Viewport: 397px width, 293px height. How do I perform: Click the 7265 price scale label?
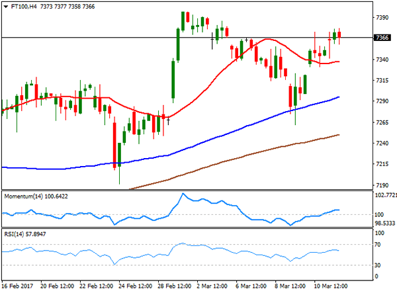coord(382,122)
